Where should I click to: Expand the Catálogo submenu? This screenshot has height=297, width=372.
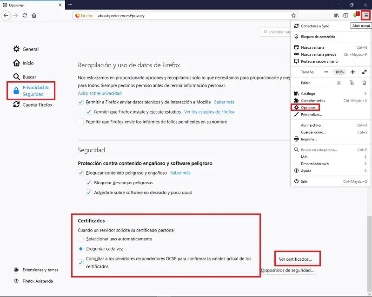tap(331, 94)
